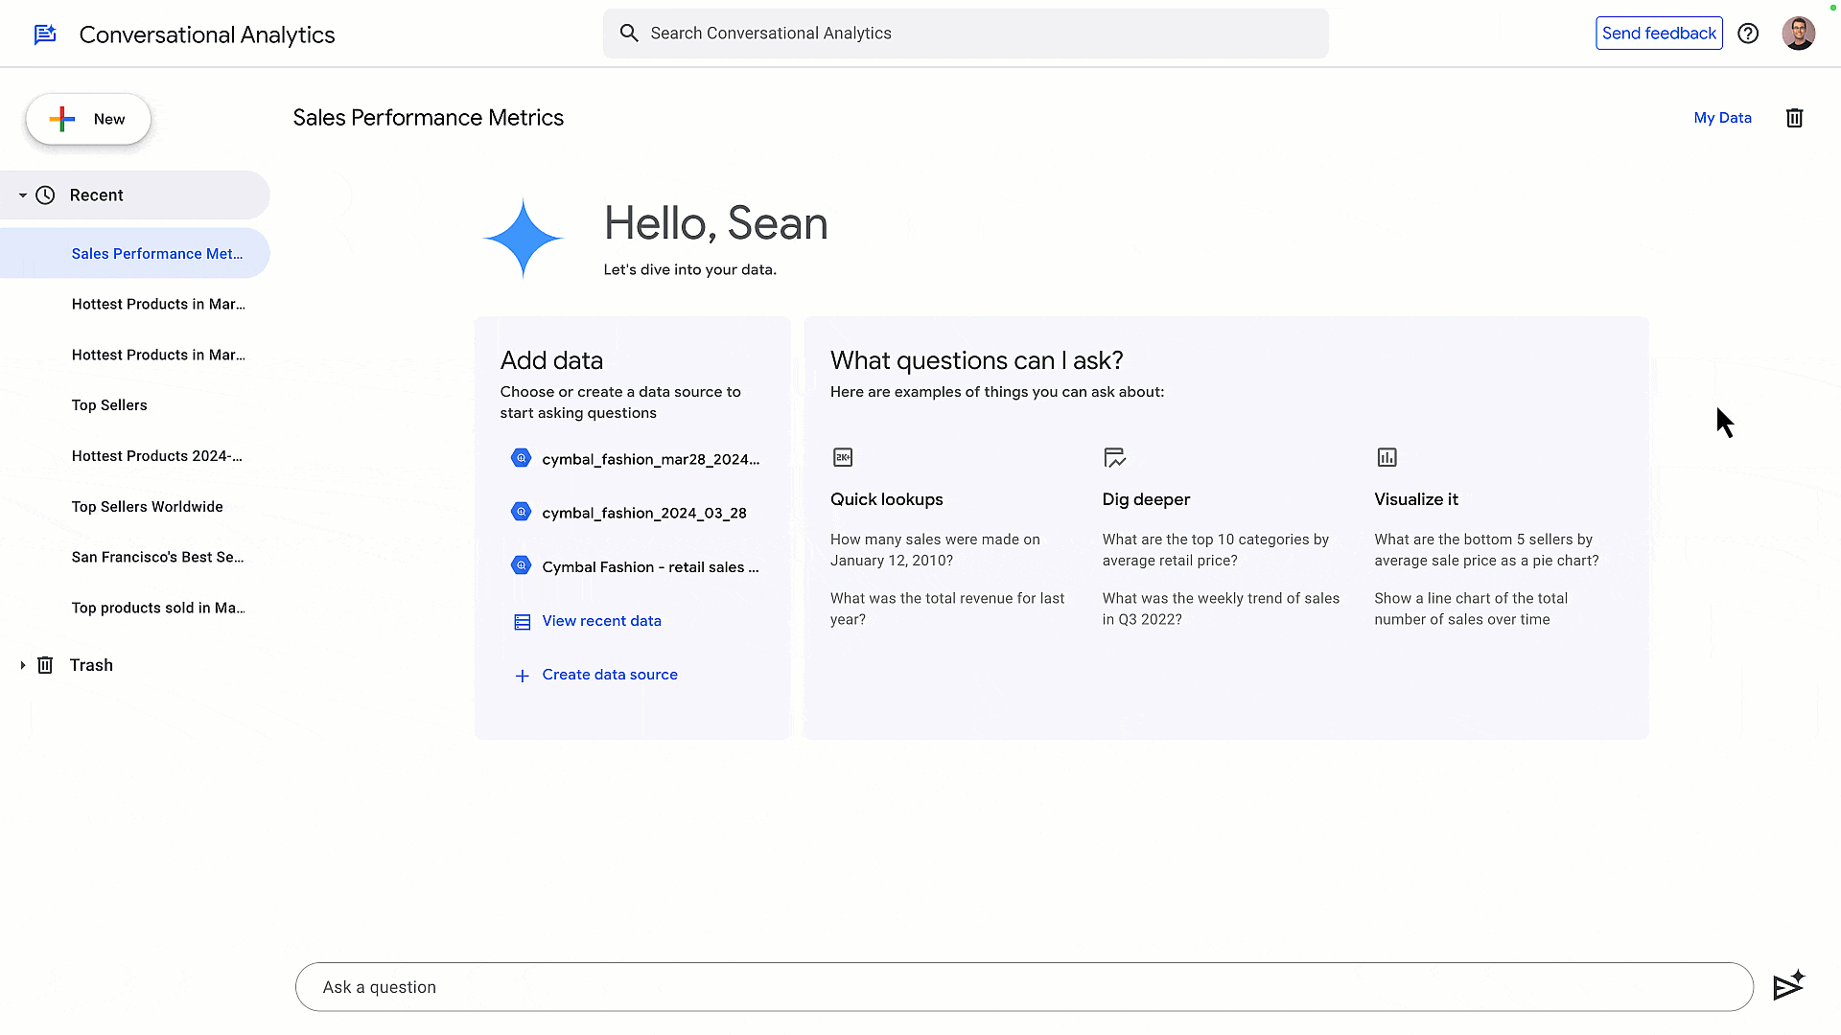
Task: Click the search magnifier icon
Action: (x=629, y=33)
